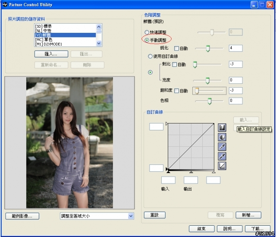Click the sample portrait preview image
The width and height of the screenshot is (276, 237).
(70, 143)
